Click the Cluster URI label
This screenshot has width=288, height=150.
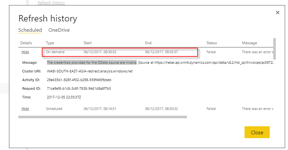click(32, 71)
